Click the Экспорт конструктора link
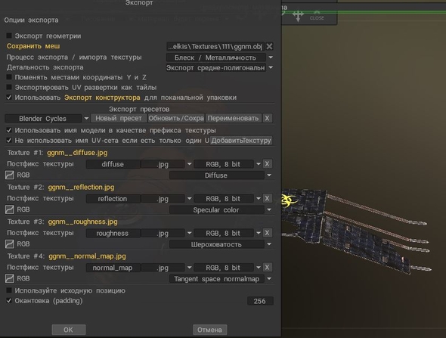This screenshot has height=338, width=446. (x=102, y=98)
